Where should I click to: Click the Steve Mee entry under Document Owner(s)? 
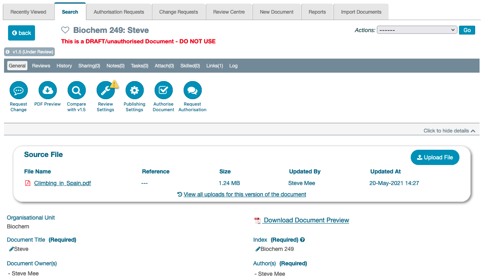pyautogui.click(x=25, y=274)
